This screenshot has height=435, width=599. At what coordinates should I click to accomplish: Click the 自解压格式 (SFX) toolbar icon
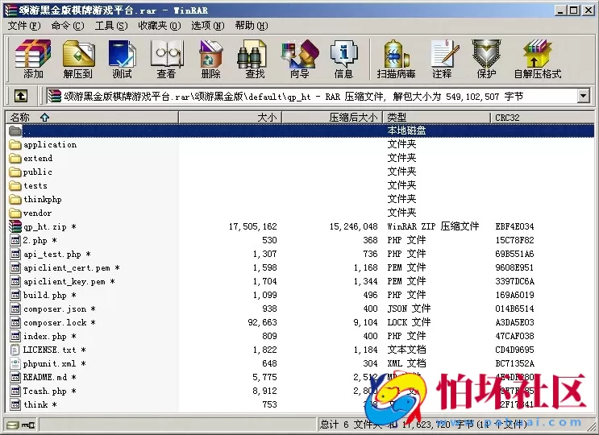pyautogui.click(x=537, y=58)
